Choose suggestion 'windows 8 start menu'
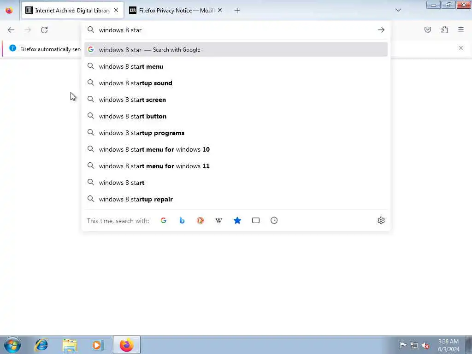Image resolution: width=472 pixels, height=354 pixels. click(236, 66)
